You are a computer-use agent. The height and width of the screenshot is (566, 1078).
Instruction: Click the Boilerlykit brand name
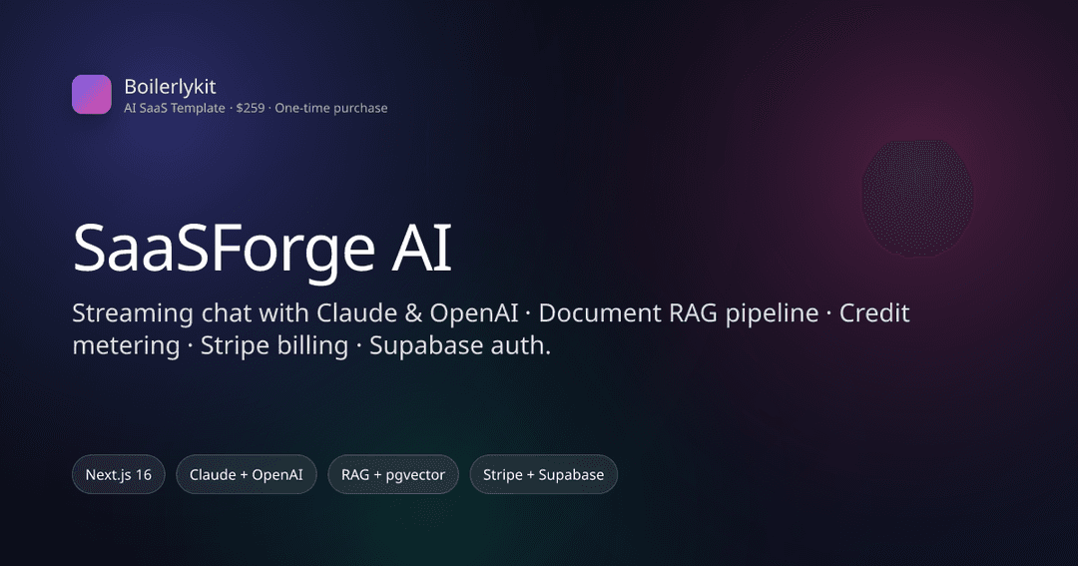[x=170, y=87]
